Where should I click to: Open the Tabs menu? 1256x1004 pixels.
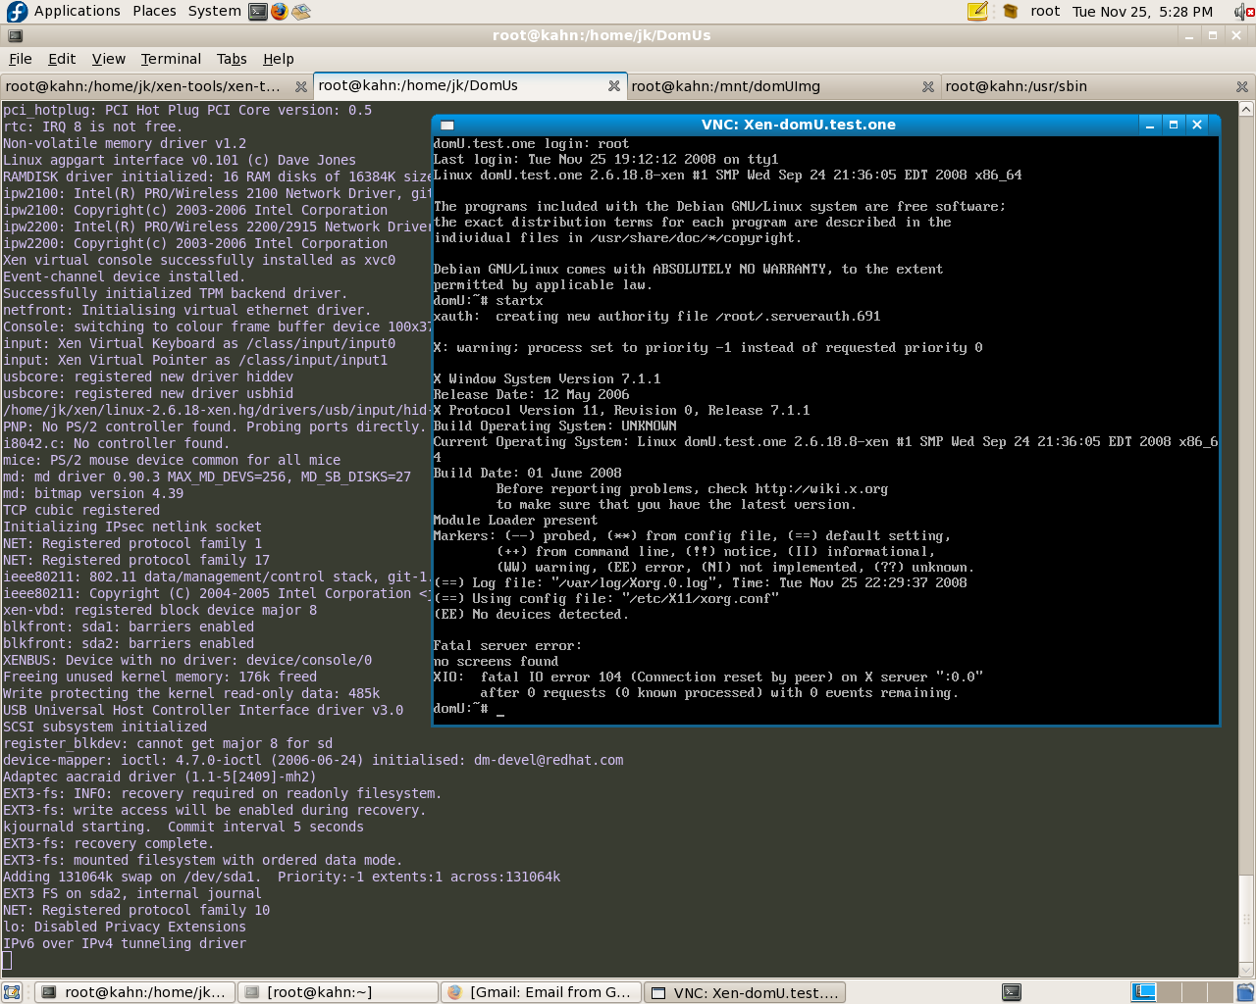[232, 59]
